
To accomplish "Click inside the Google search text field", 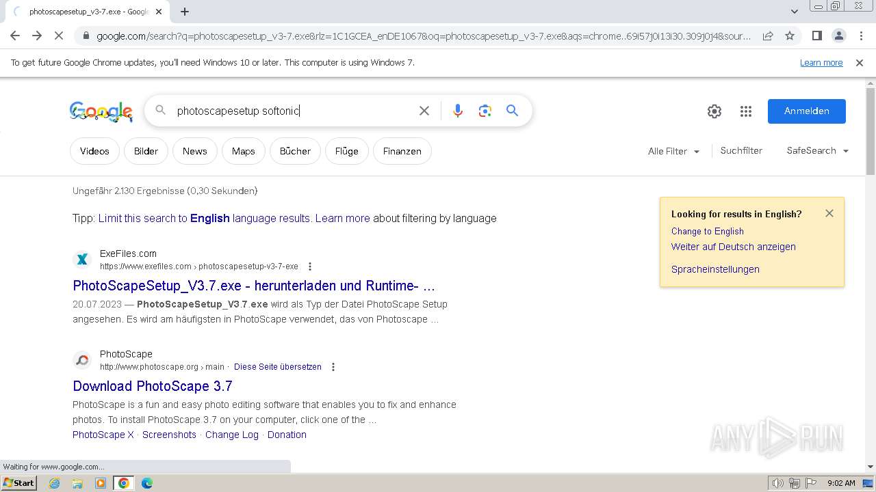I will (293, 111).
